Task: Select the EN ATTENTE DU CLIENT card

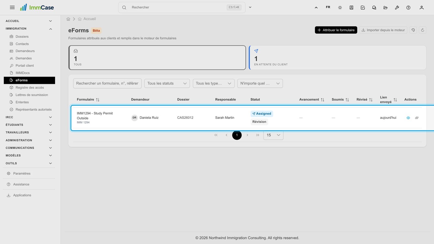Action: tap(337, 57)
